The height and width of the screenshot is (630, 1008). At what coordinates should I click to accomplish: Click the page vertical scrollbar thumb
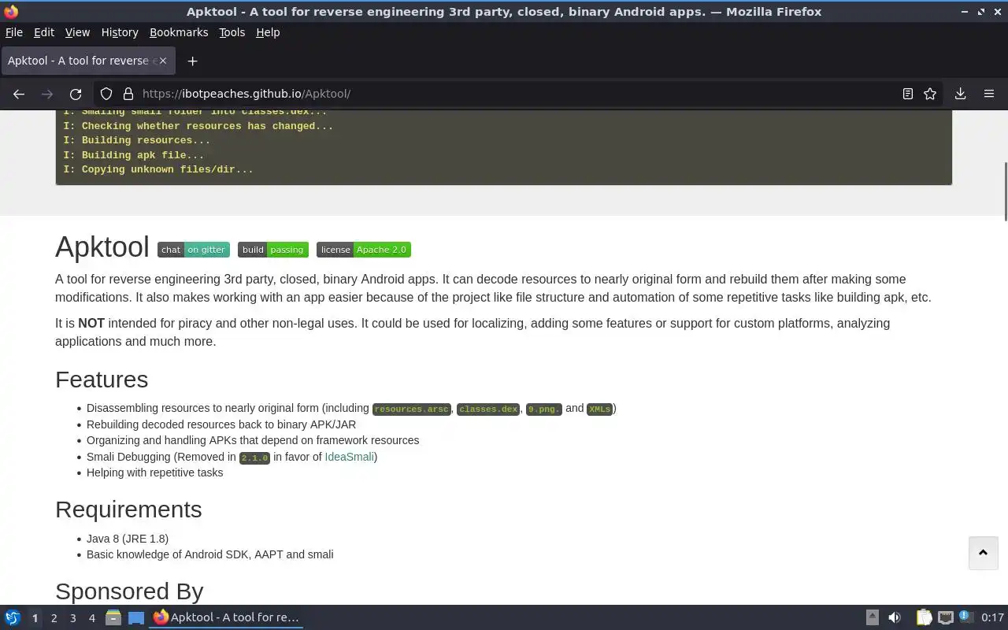coord(1005,191)
